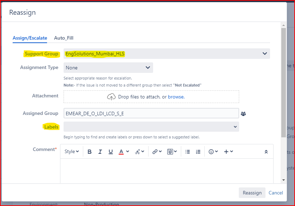Click the Reassign dialog title
The width and height of the screenshot is (295, 206).
22,12
